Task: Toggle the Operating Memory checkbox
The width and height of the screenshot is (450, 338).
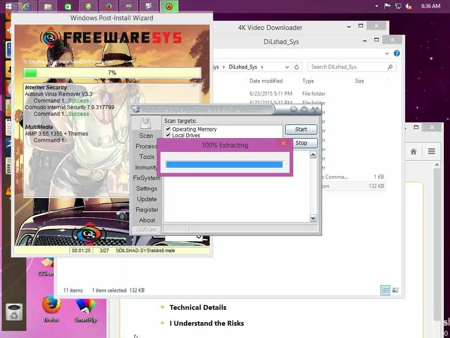Action: pos(168,129)
